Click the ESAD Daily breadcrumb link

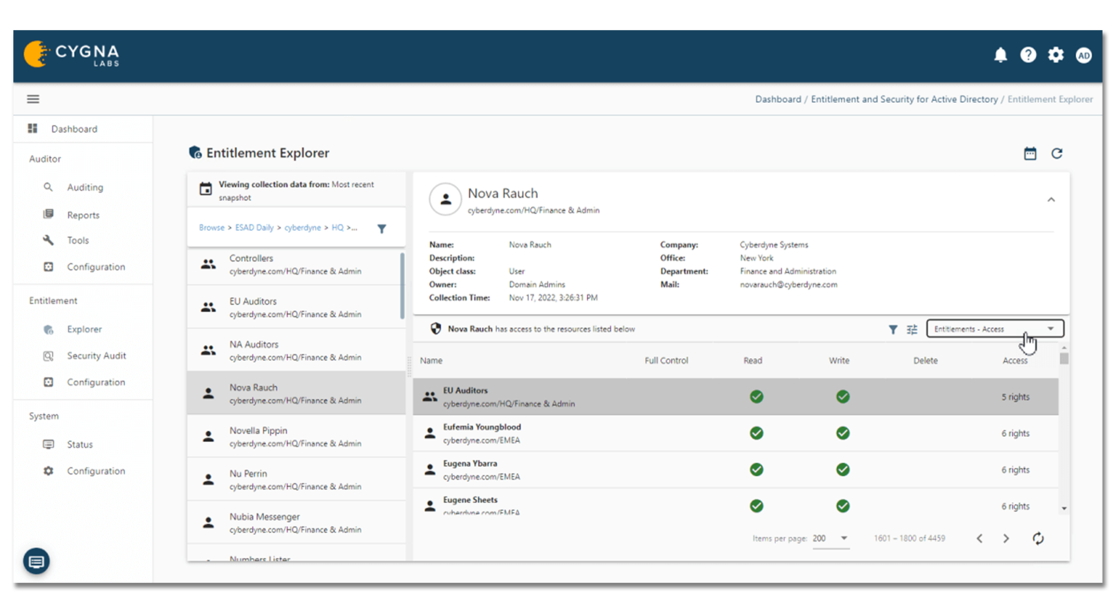[x=254, y=227]
